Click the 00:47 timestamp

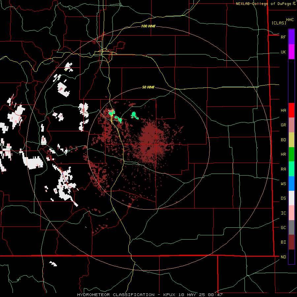click(215, 295)
